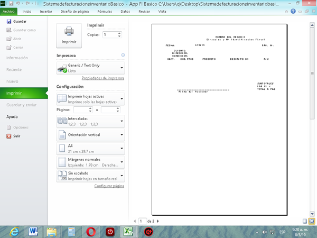Click the volume icon in the system tray
The image size is (317, 238).
pos(265,232)
